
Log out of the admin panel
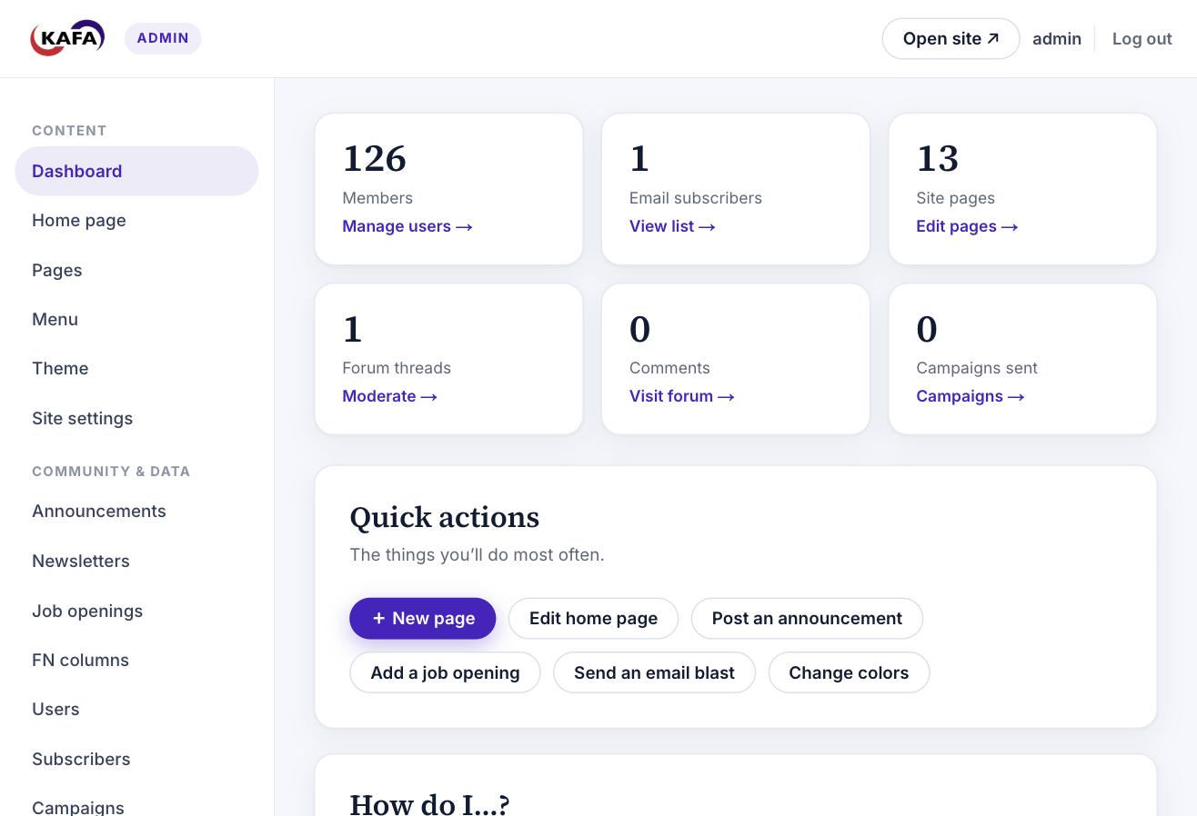click(1142, 38)
